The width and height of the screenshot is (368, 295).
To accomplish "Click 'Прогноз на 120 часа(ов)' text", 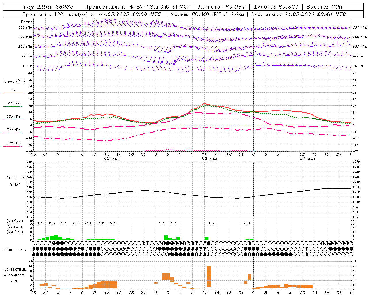I will coord(55,14).
